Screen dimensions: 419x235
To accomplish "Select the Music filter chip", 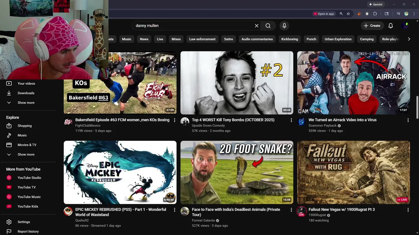I will point(127,39).
